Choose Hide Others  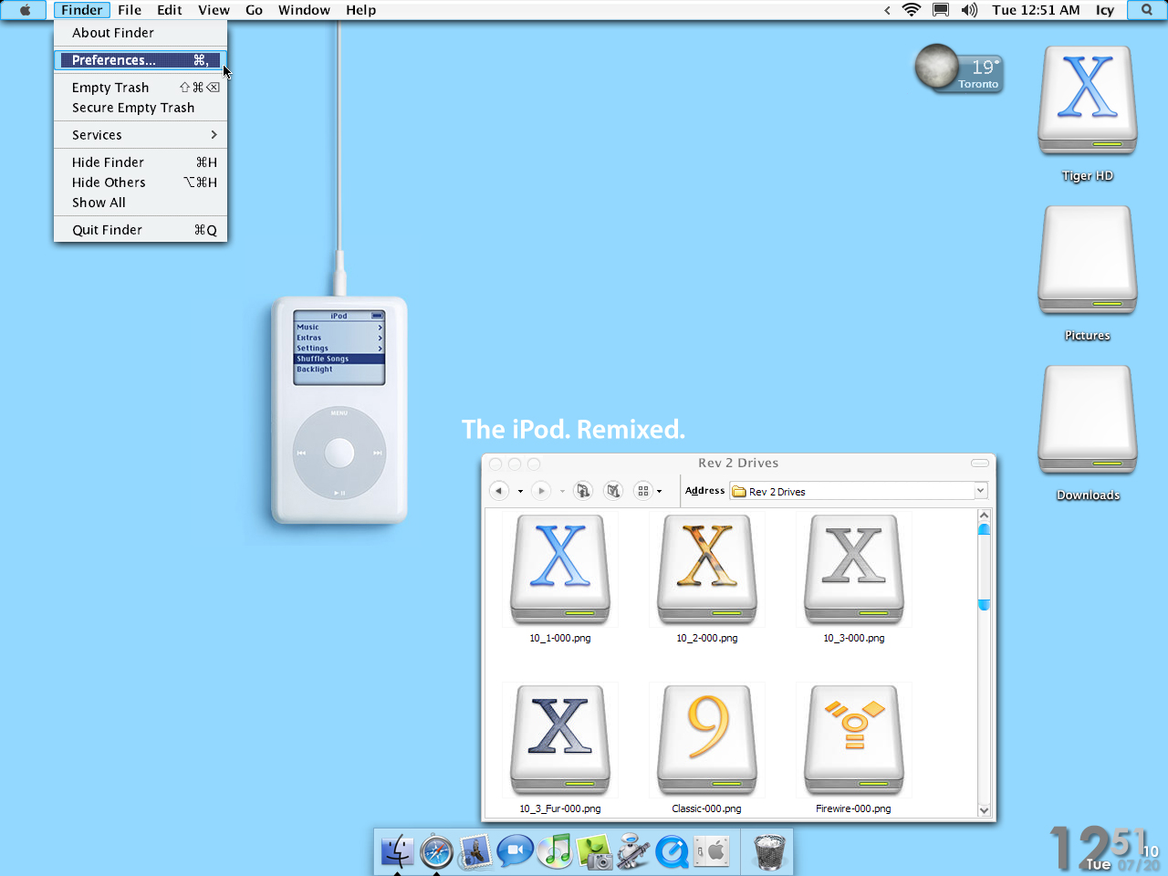pyautogui.click(x=141, y=182)
